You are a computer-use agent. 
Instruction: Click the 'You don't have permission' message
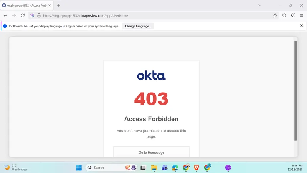point(151,133)
